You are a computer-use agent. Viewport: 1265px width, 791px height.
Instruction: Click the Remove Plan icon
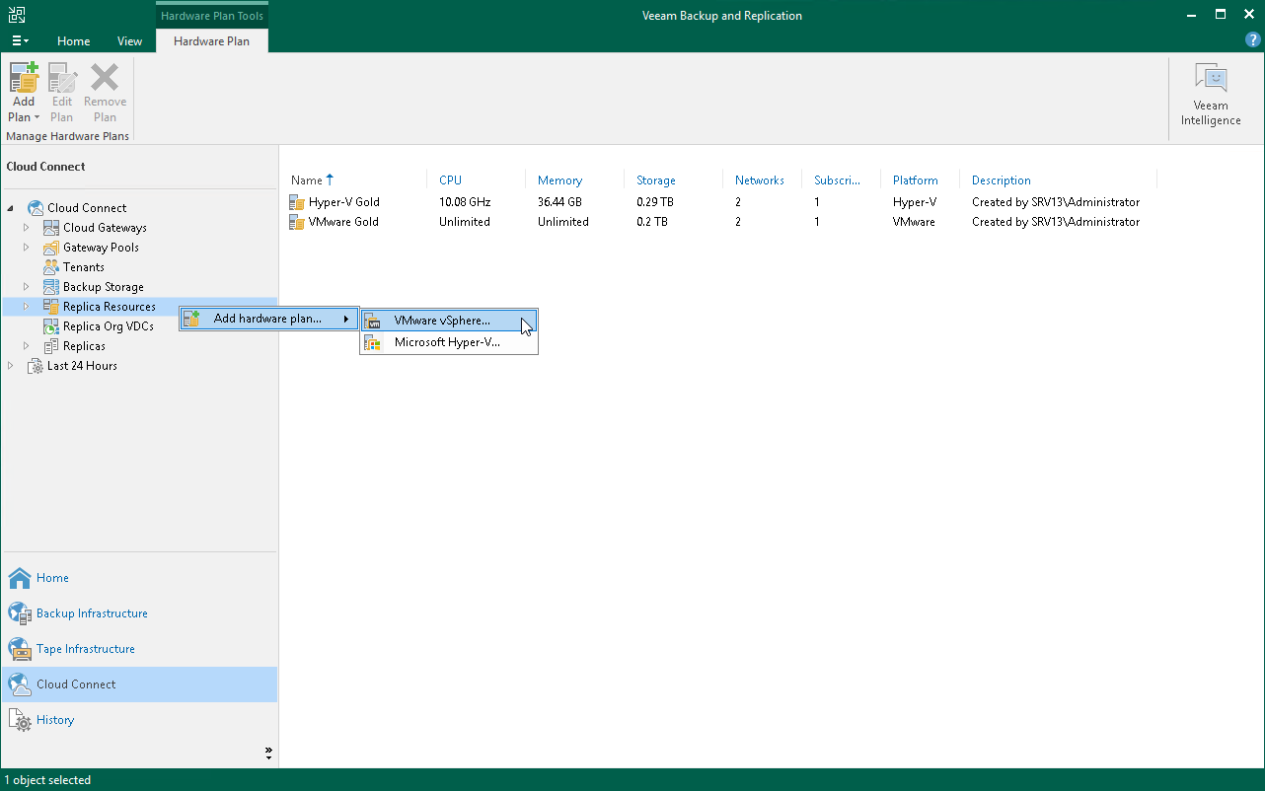tap(105, 89)
